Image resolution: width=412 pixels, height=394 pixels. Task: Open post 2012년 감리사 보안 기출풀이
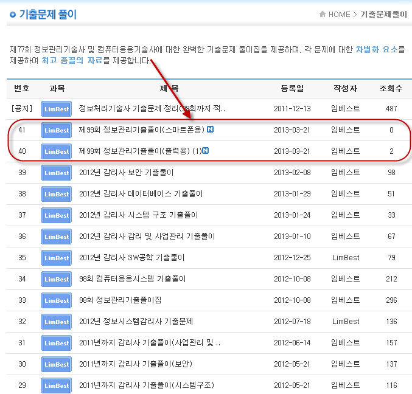[x=126, y=173]
